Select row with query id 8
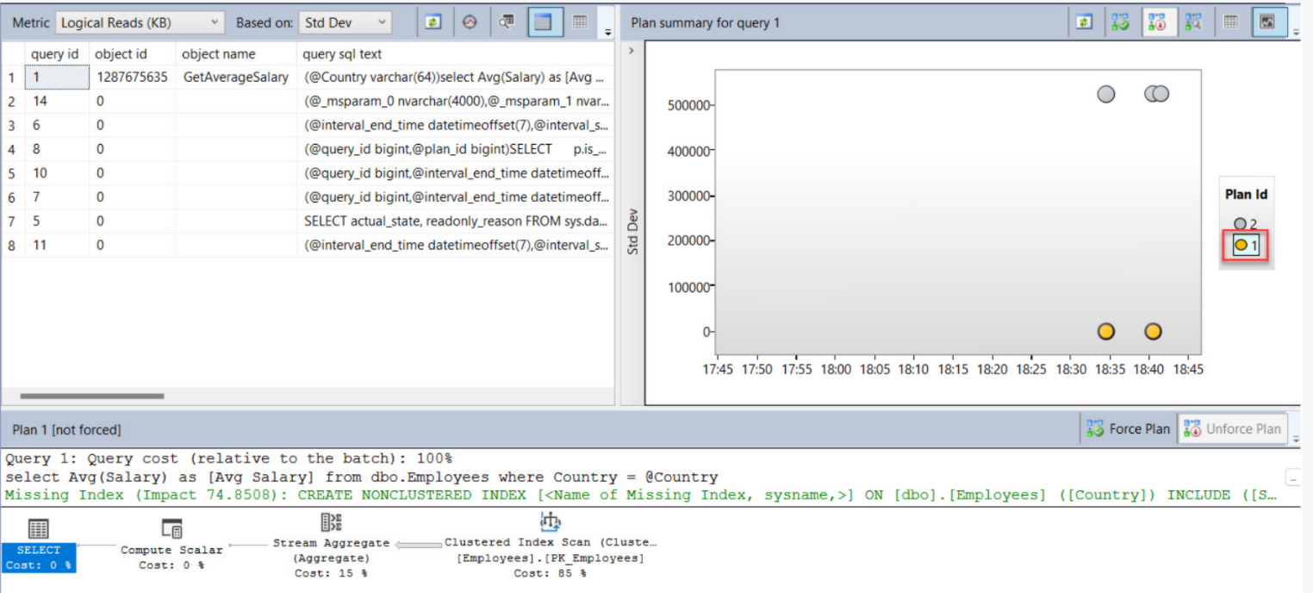 point(308,149)
